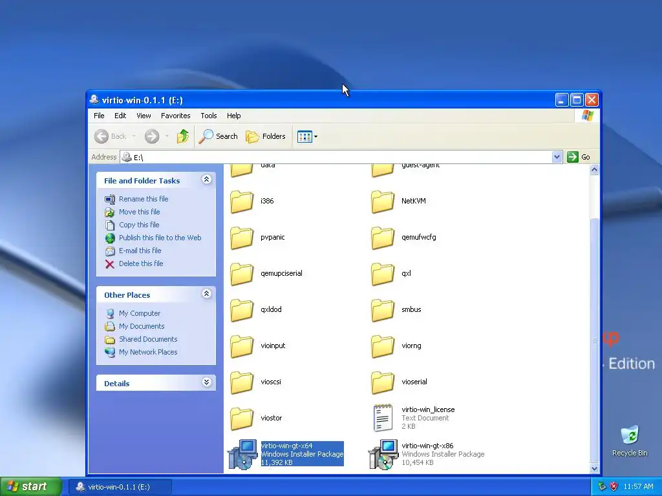Go to My Computer

pyautogui.click(x=140, y=313)
